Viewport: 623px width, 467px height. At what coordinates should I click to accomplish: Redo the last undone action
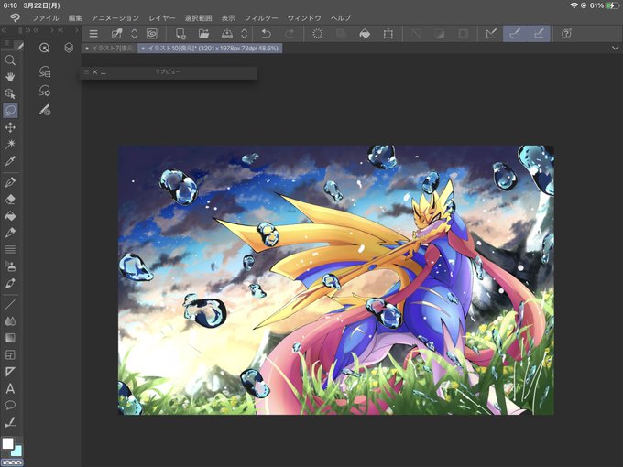point(290,34)
